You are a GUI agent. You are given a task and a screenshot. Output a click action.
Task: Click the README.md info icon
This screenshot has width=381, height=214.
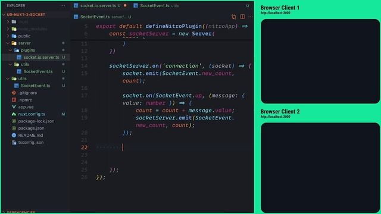pyautogui.click(x=14, y=135)
